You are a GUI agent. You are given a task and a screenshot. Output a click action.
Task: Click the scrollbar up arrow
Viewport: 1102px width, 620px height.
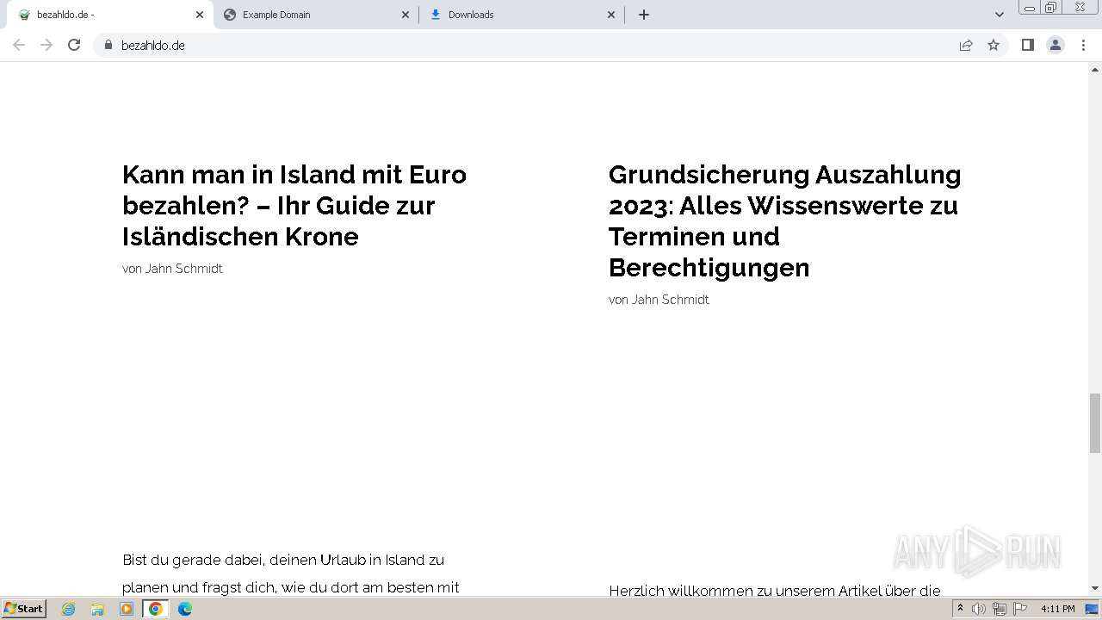pos(1095,69)
